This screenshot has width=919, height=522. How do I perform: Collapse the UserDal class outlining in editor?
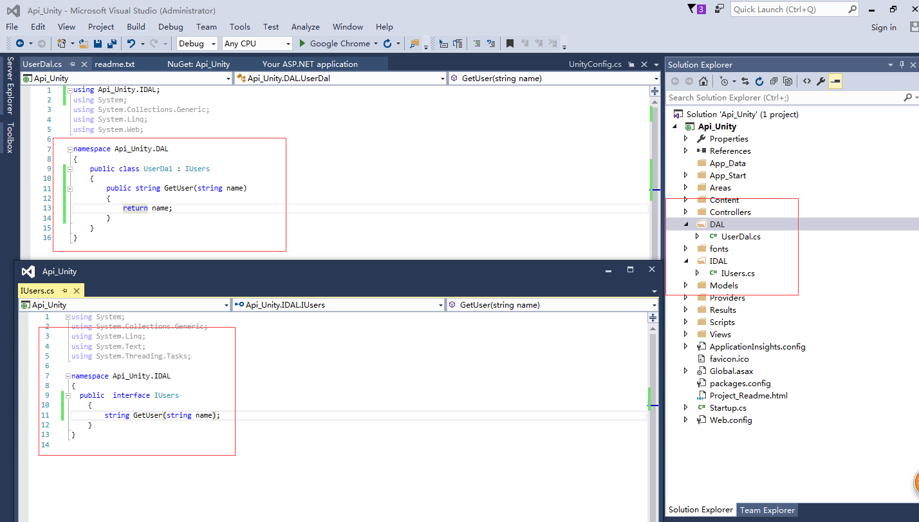point(70,169)
